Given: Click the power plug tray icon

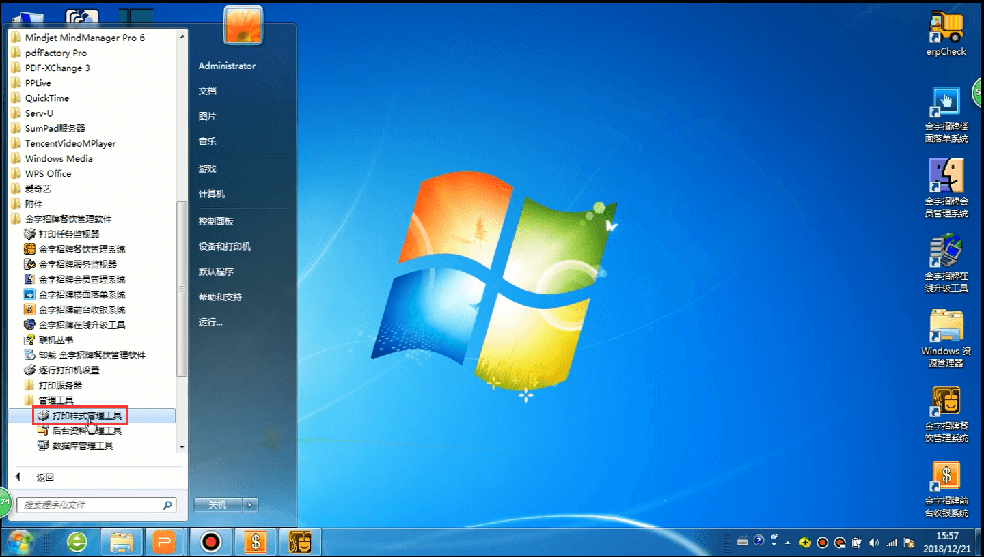Looking at the screenshot, I should pos(857,543).
